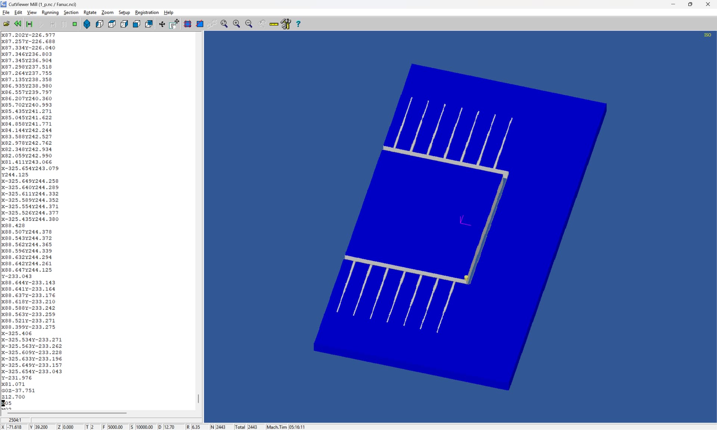Click the horizontal scrollbar under code panel
The height and width of the screenshot is (430, 717).
coord(67,413)
